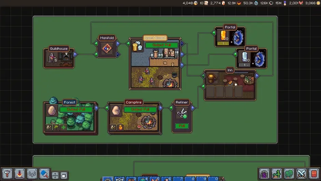Select the pipe connector tool
Viewport: 321px width, 181px height.
[x=32, y=174]
